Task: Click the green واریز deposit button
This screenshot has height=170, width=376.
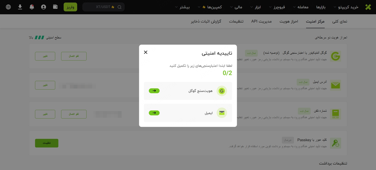Action: tap(70, 7)
